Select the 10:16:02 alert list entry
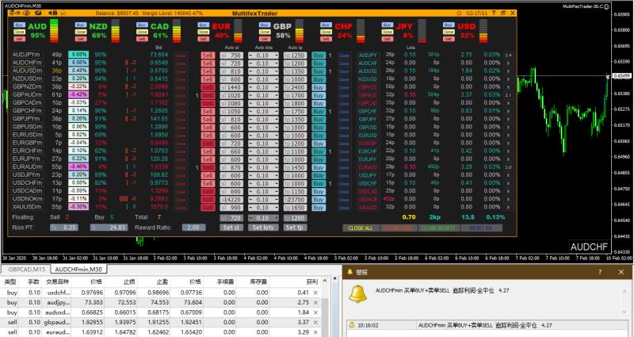The image size is (634, 337). tap(487, 325)
